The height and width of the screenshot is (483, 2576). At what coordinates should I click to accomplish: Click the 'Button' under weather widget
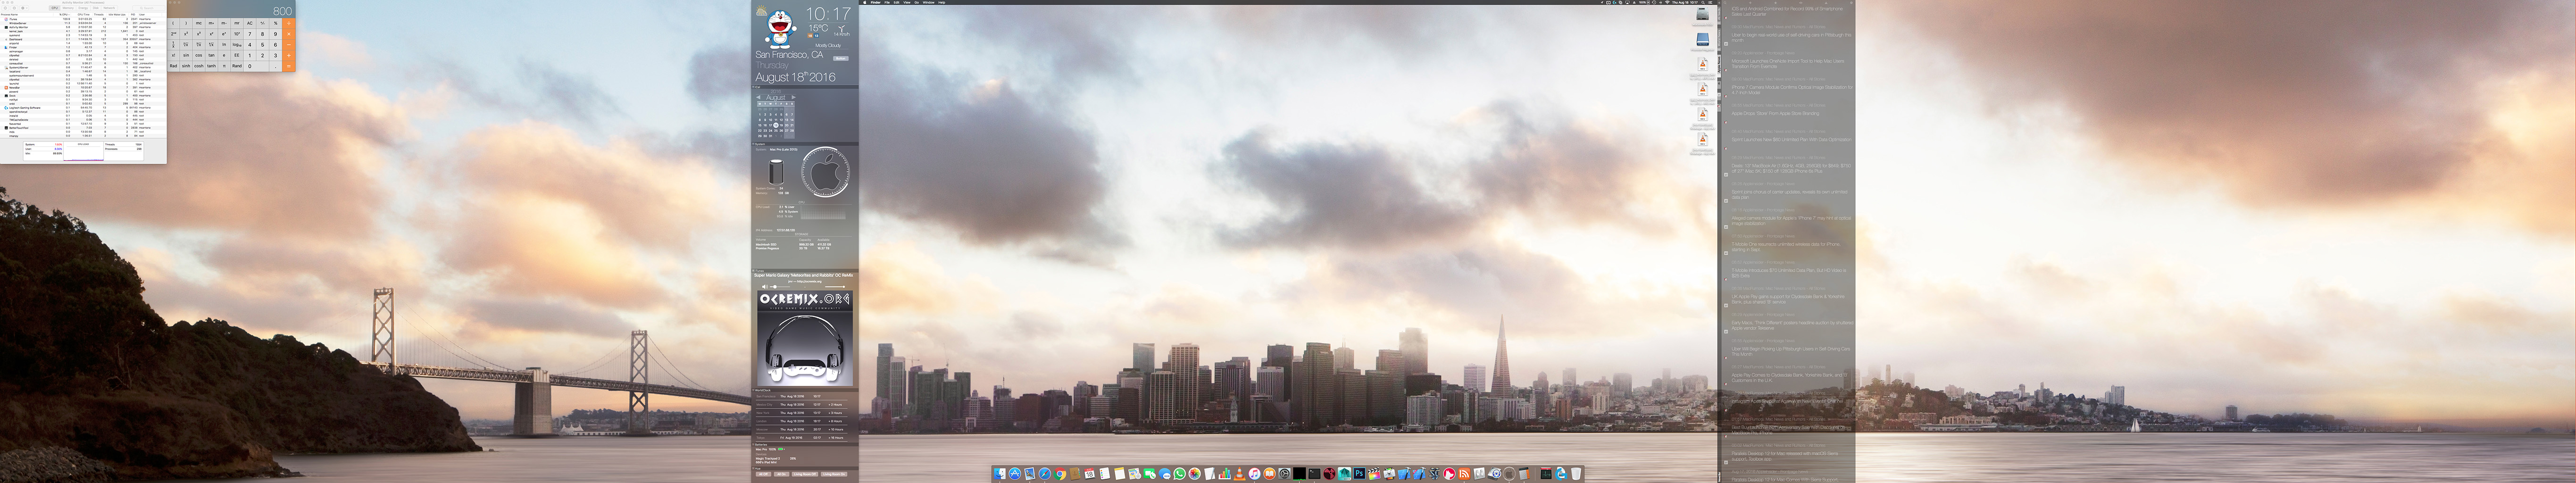click(840, 58)
